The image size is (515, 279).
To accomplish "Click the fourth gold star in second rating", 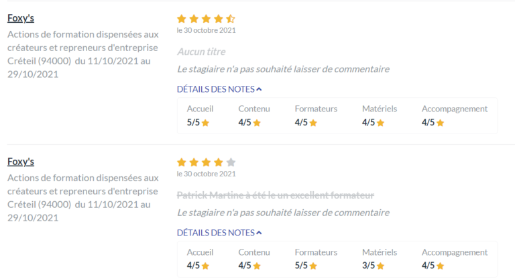I will (219, 162).
